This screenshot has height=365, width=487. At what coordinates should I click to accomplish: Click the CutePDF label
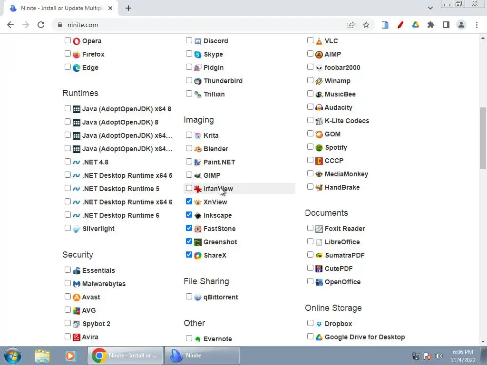coord(339,269)
